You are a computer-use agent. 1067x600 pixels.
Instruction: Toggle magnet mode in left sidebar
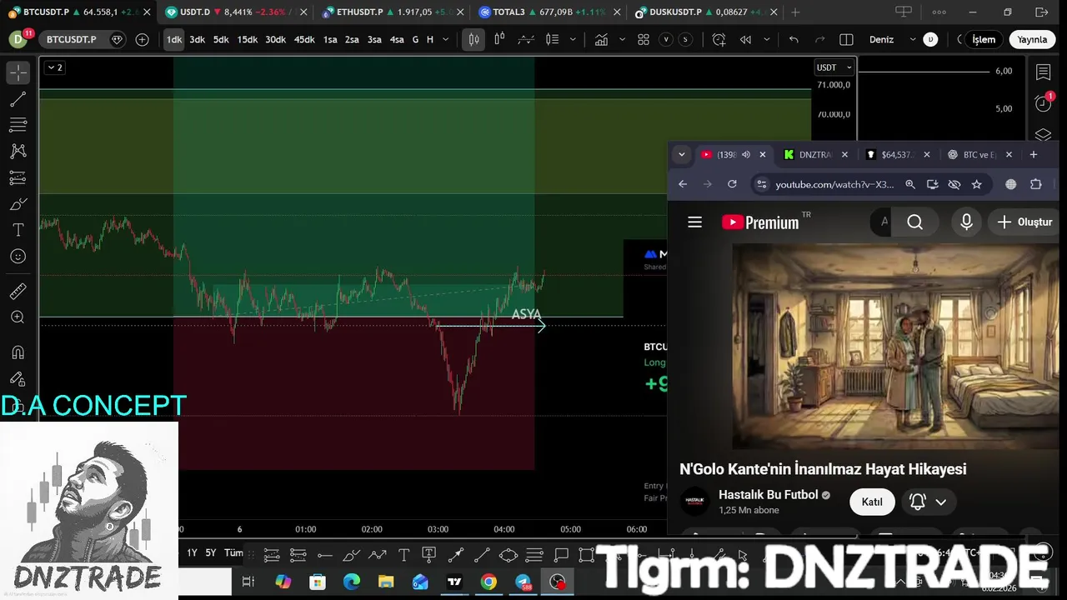pos(18,352)
